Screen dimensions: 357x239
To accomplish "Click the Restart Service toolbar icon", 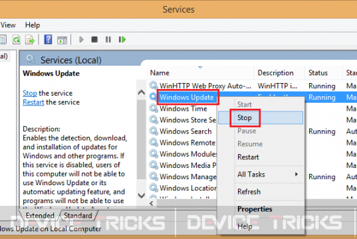I will coord(122,40).
